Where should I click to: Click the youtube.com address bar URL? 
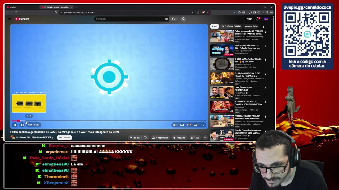79,12
